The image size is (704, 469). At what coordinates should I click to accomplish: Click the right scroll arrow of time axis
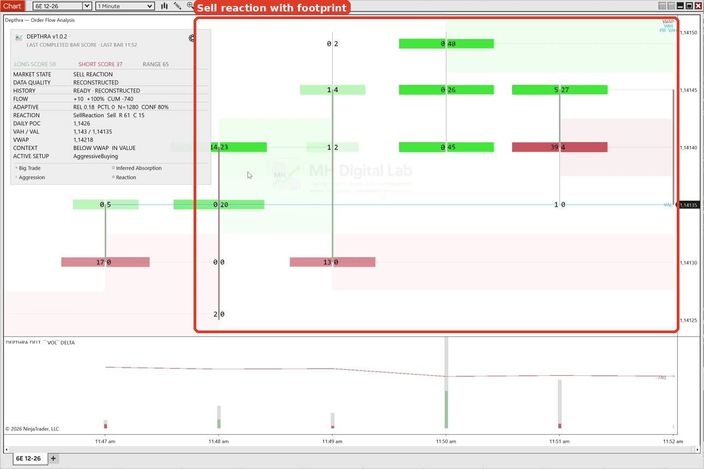(x=698, y=450)
